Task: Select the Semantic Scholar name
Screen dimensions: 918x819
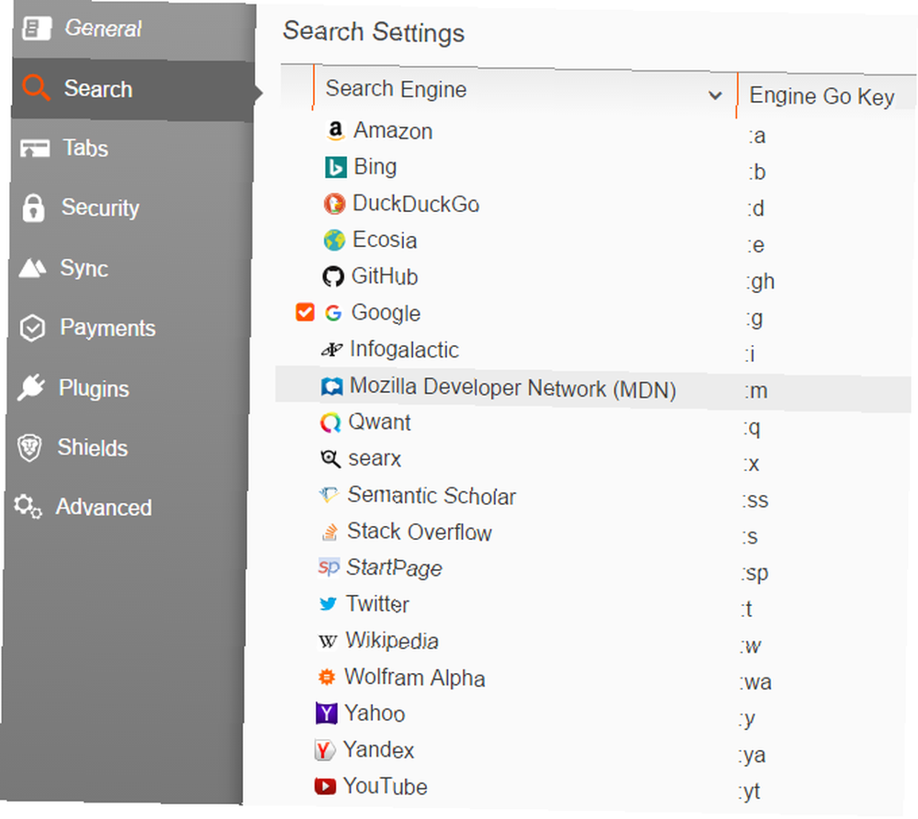Action: (x=431, y=496)
